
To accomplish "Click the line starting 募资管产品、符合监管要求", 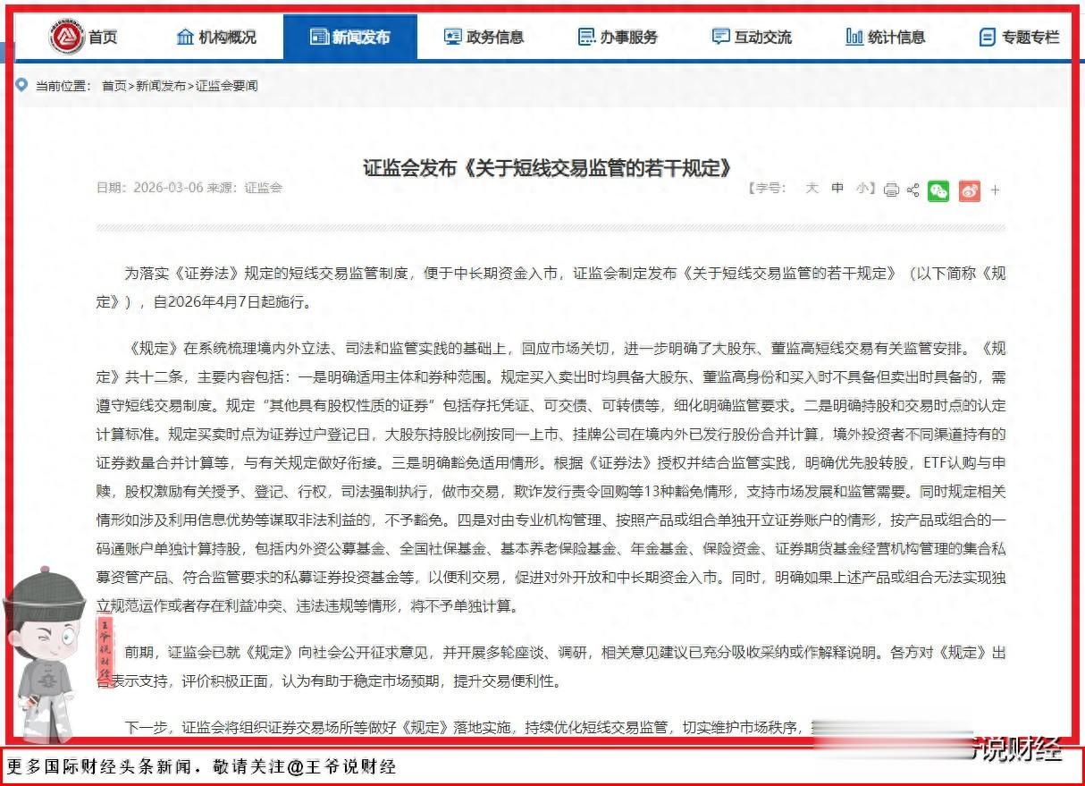I will pyautogui.click(x=551, y=577).
